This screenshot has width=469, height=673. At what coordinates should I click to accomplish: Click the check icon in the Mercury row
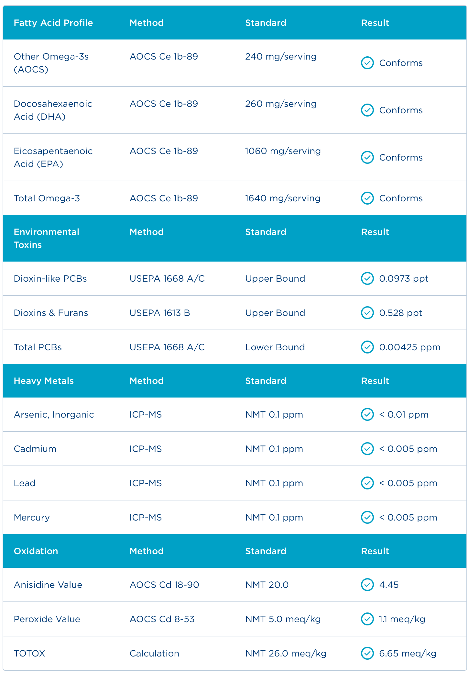367,517
